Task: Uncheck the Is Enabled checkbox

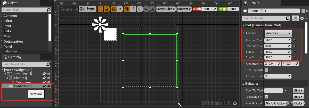Action: coord(266,97)
